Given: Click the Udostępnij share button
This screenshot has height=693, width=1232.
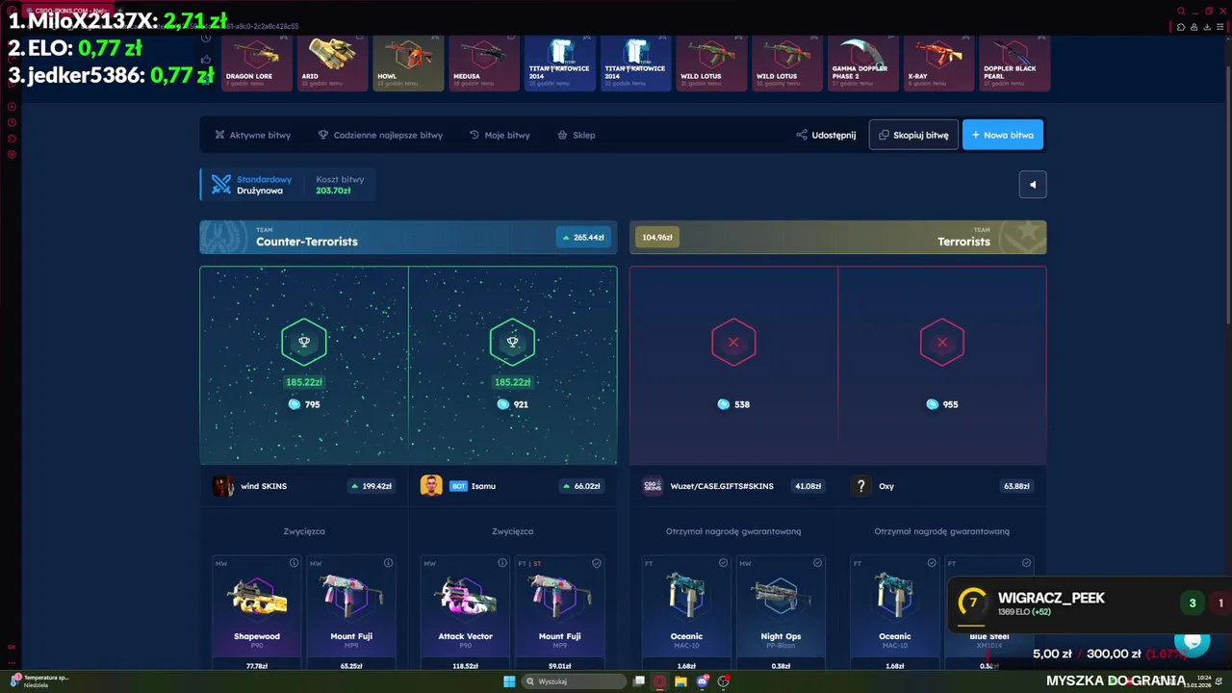Looking at the screenshot, I should (826, 135).
